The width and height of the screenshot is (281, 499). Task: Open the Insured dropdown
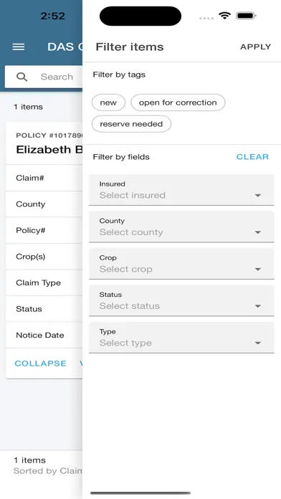pos(181,190)
